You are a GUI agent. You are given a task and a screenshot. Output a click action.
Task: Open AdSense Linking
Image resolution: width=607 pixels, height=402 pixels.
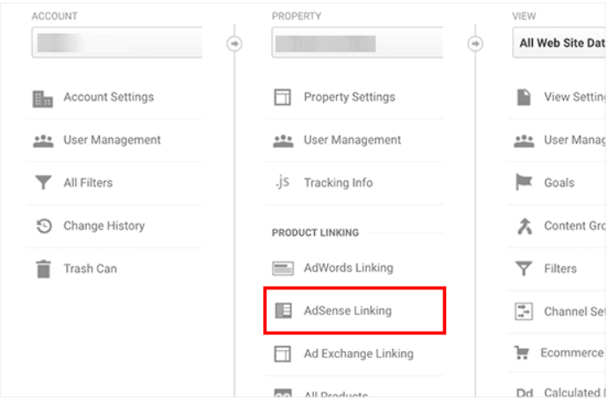(x=347, y=311)
